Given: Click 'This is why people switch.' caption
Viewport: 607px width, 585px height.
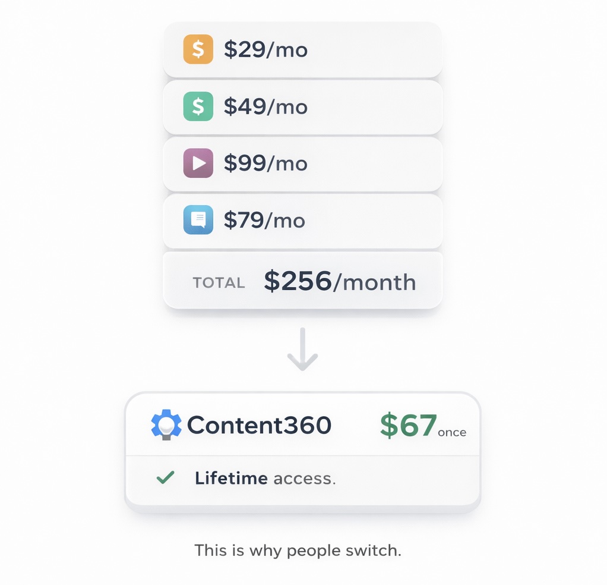Looking at the screenshot, I should [298, 550].
